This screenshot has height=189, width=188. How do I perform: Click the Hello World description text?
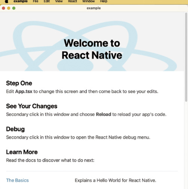[x=116, y=180]
